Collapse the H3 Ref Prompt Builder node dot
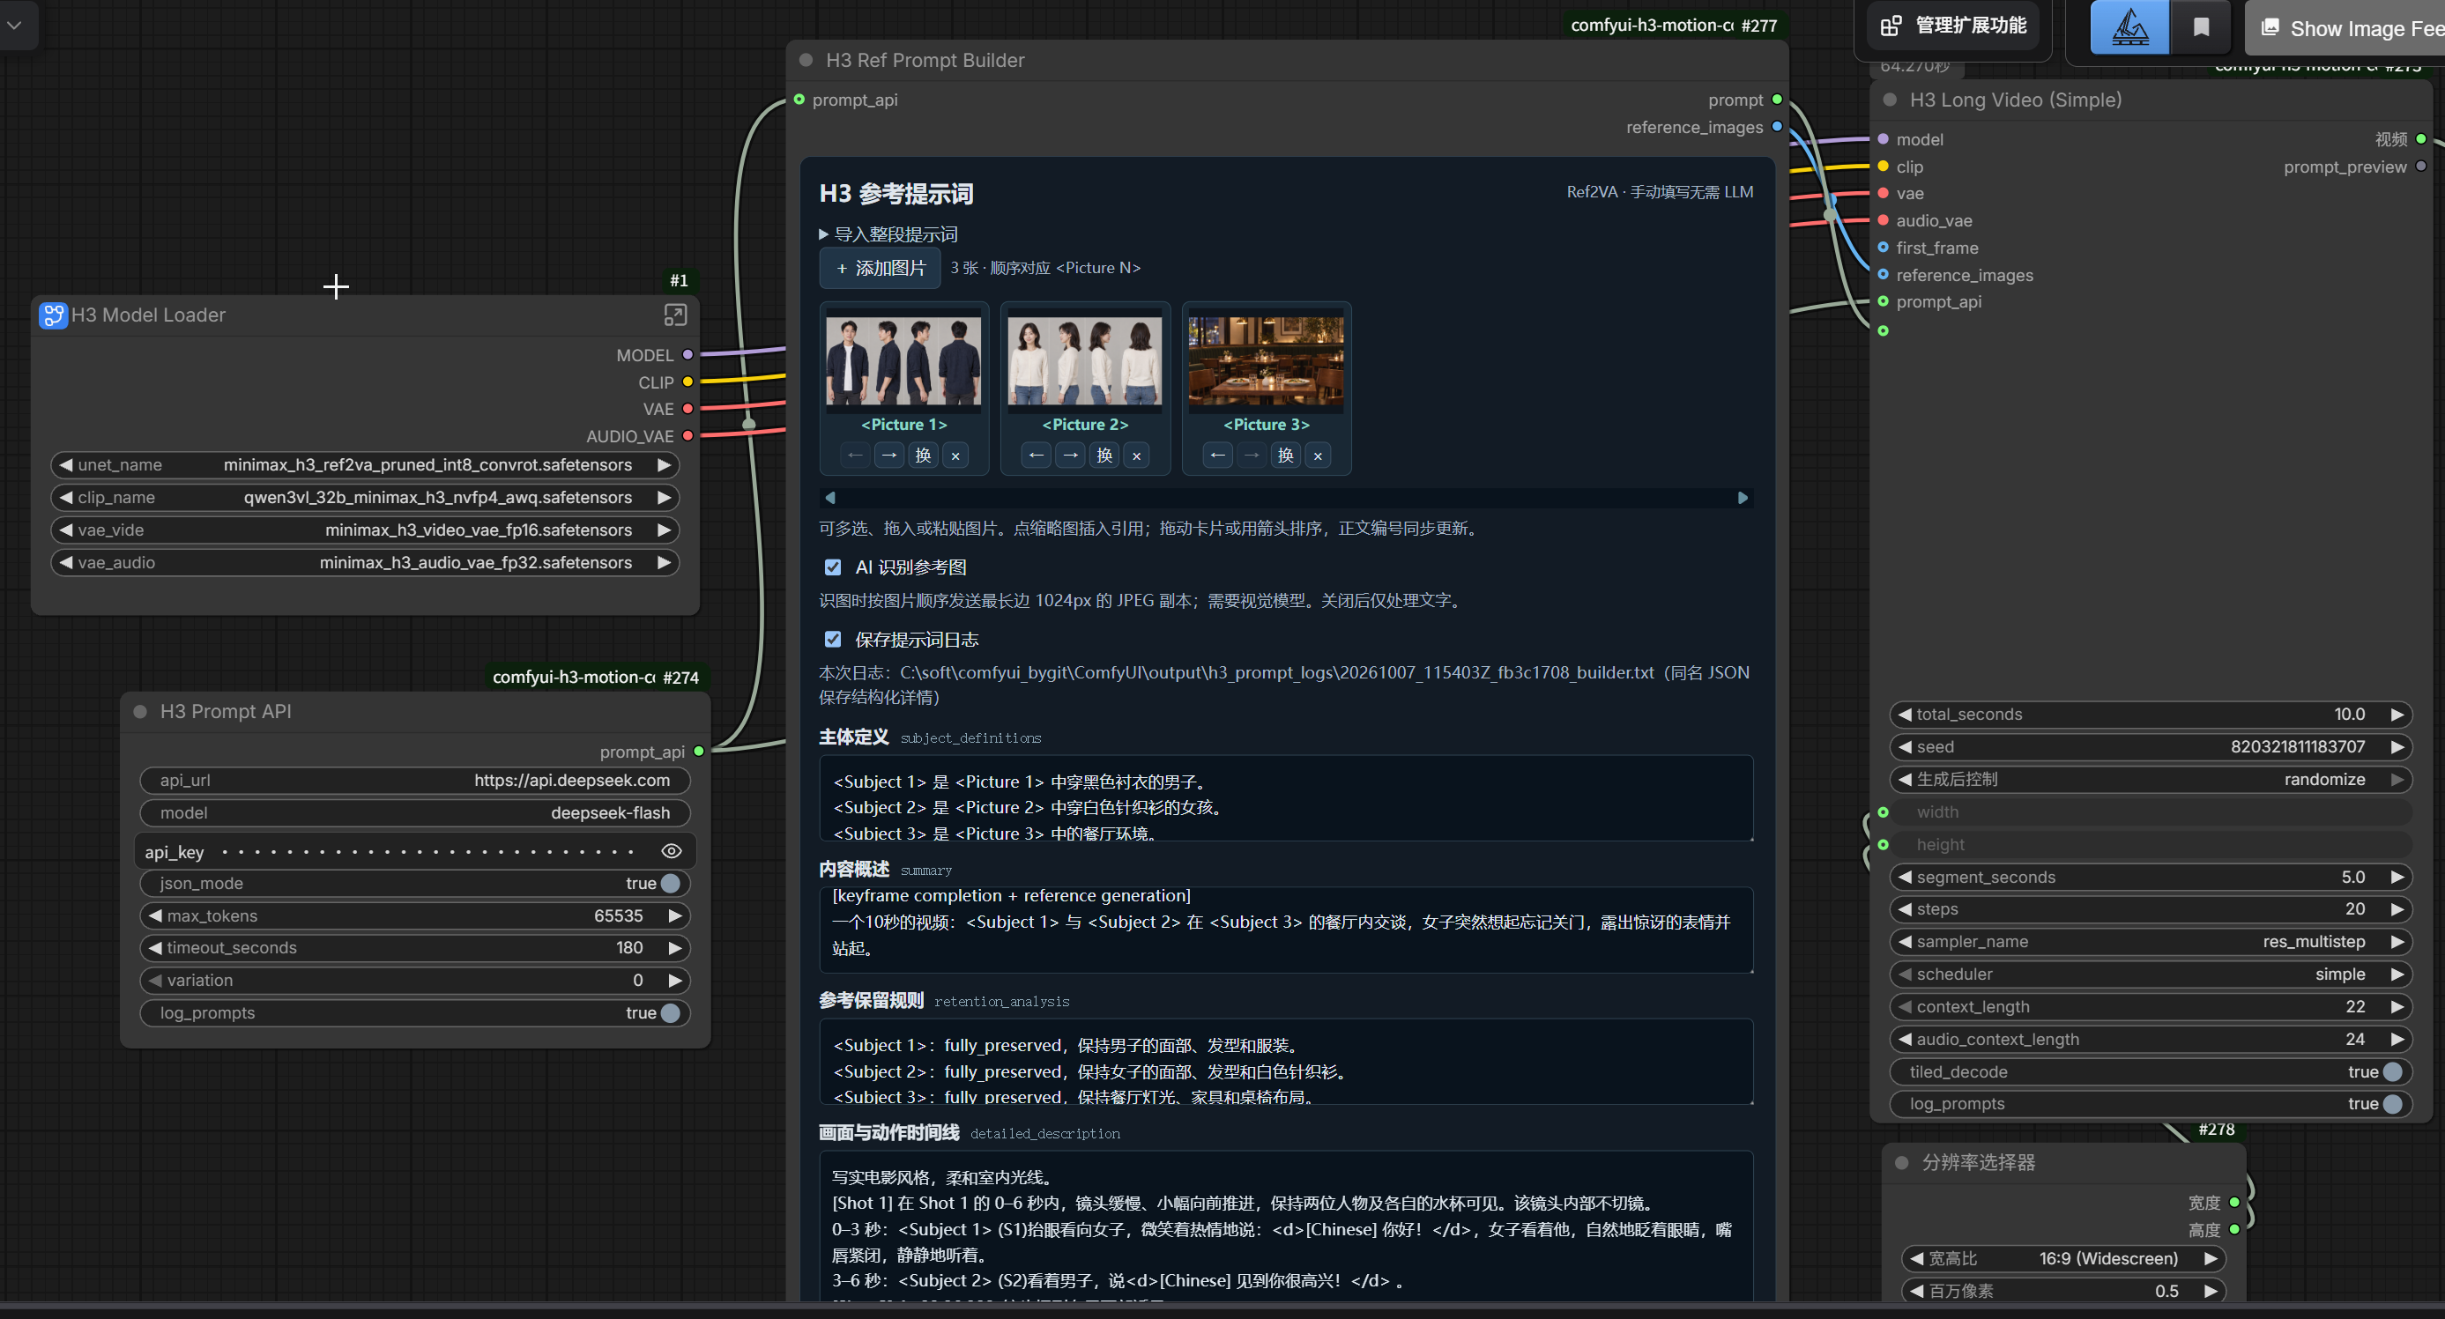2445x1319 pixels. point(806,60)
